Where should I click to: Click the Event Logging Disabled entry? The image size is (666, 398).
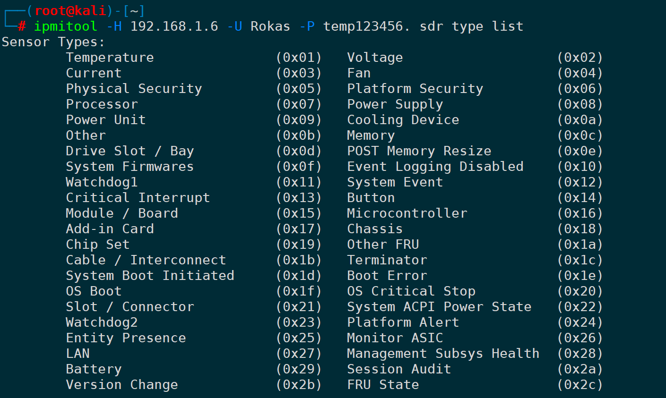click(435, 167)
